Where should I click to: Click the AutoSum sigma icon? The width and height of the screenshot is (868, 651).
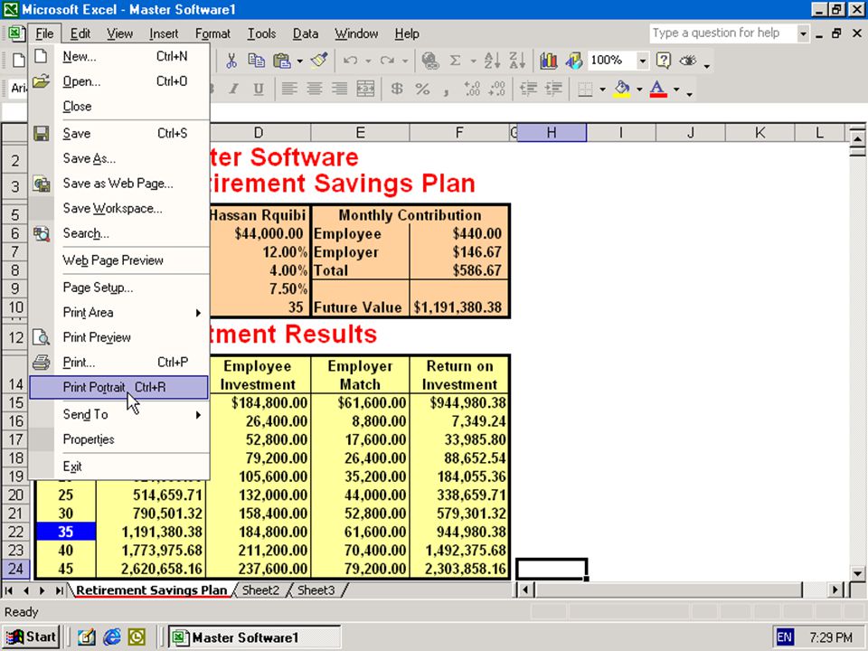tap(455, 61)
